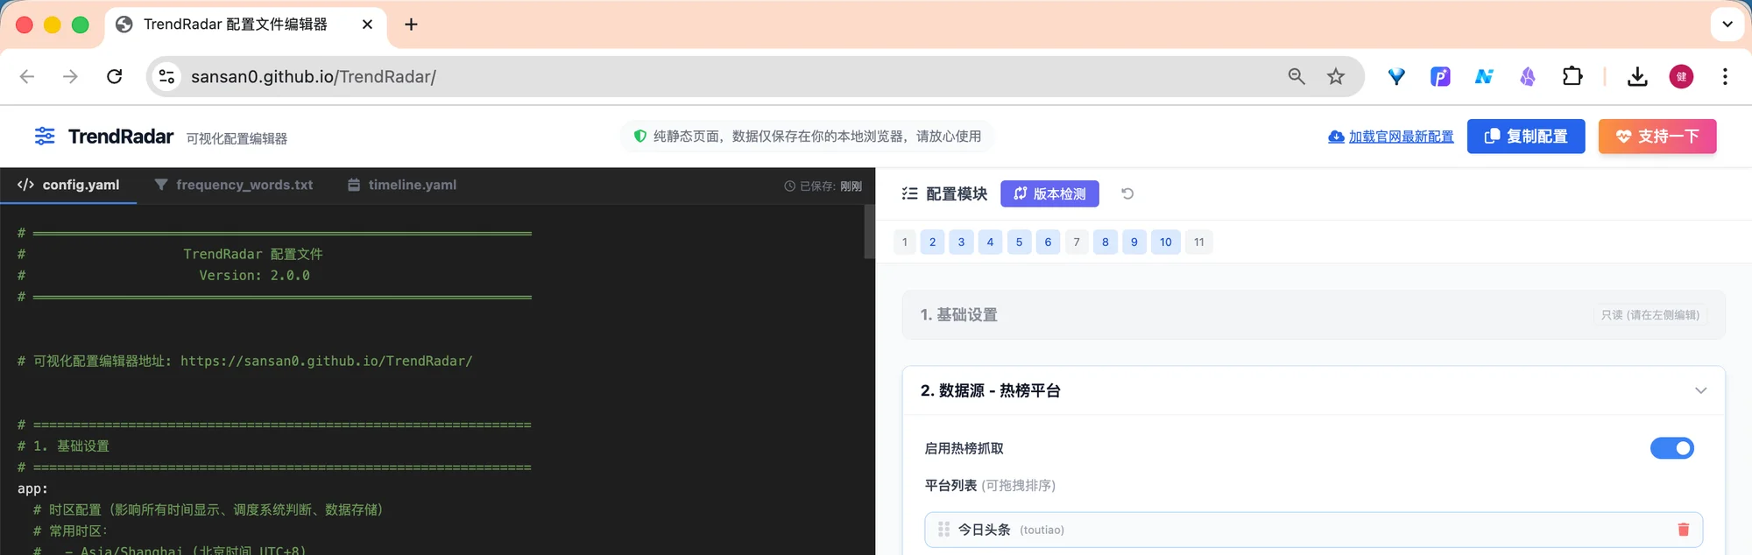The height and width of the screenshot is (555, 1752).
Task: Open the extensions puzzle icon
Action: tap(1572, 76)
